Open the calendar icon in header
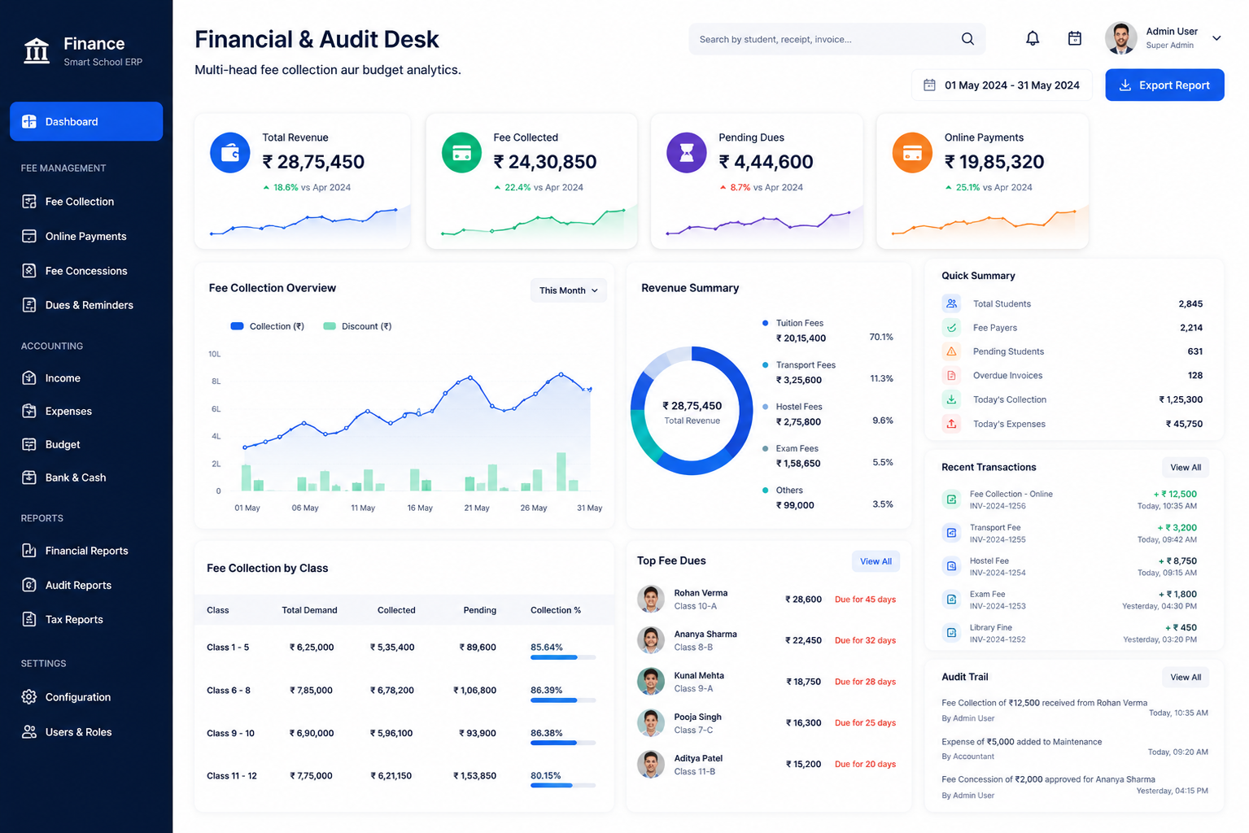This screenshot has width=1249, height=833. click(x=1075, y=38)
